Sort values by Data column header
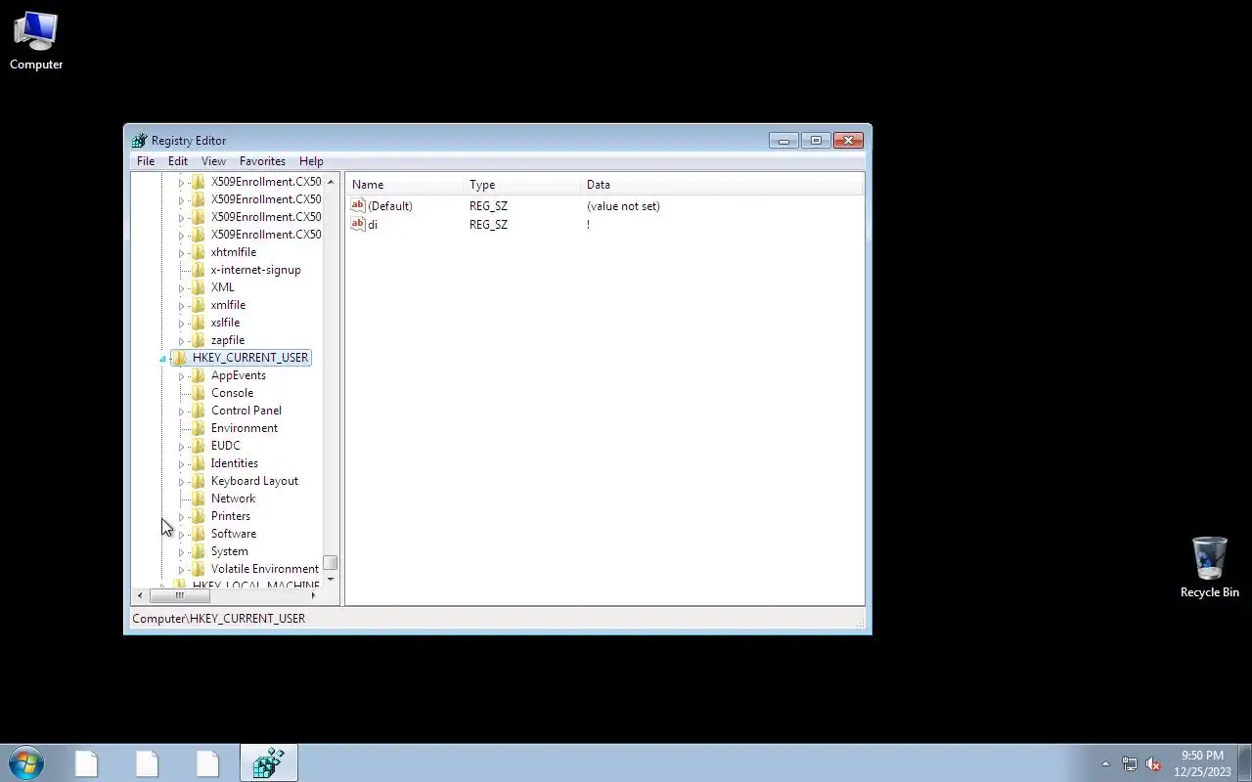The image size is (1252, 782). click(x=722, y=185)
